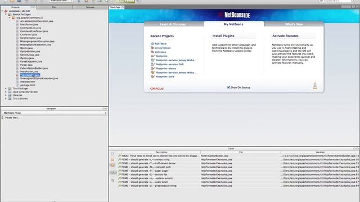Select overview.html file
The height and width of the screenshot is (202, 360).
28,81
